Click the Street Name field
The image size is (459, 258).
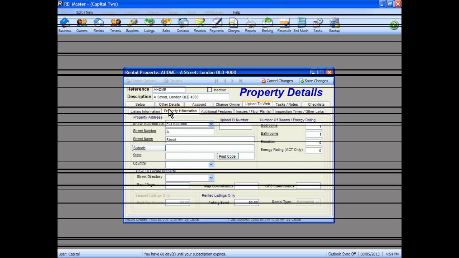(x=210, y=140)
